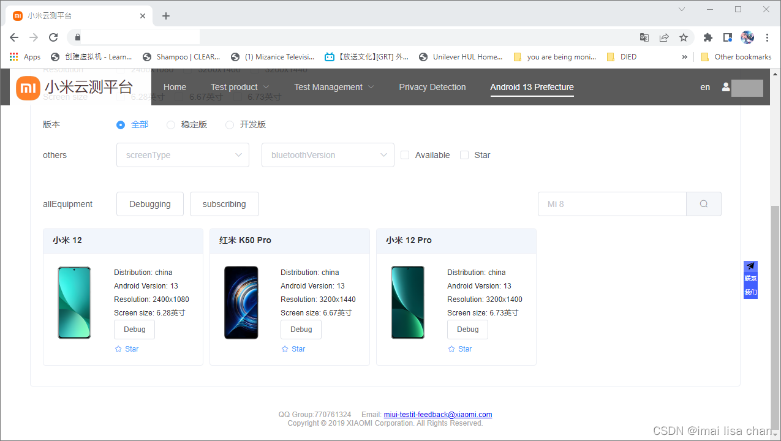Open the Unilever HUL Home bookmark
The image size is (781, 441).
pyautogui.click(x=461, y=57)
